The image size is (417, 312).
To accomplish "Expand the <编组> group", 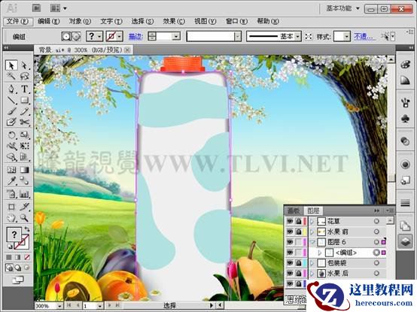I will click(x=320, y=253).
